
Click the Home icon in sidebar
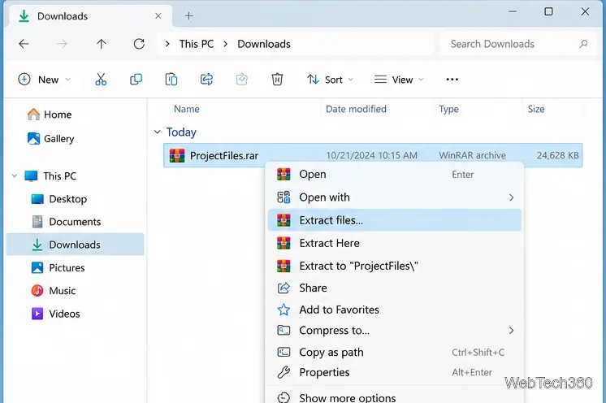33,115
